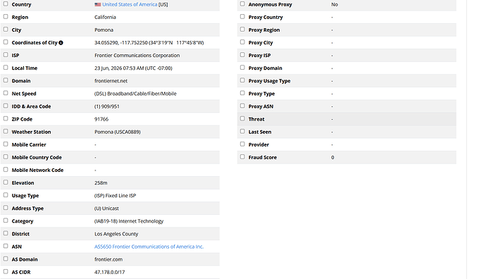Click the ZIP code value 91766

101,119
